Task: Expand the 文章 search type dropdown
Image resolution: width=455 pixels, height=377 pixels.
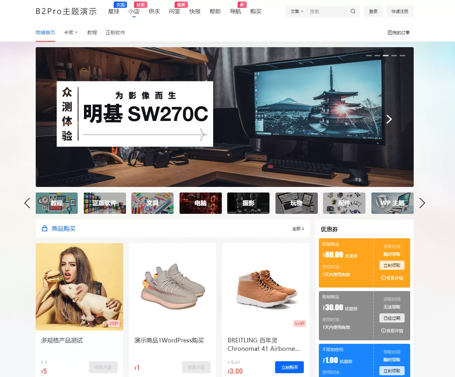Action: [297, 12]
